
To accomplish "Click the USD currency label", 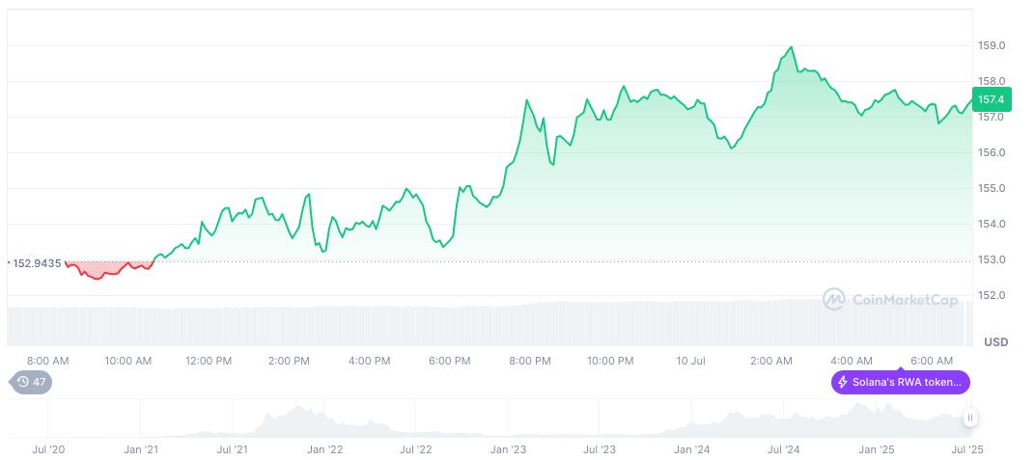I will click(x=995, y=342).
